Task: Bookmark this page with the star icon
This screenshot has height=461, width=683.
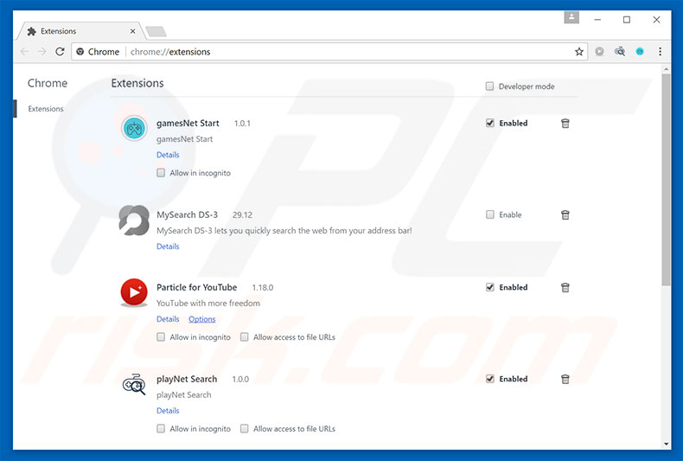Action: point(579,52)
